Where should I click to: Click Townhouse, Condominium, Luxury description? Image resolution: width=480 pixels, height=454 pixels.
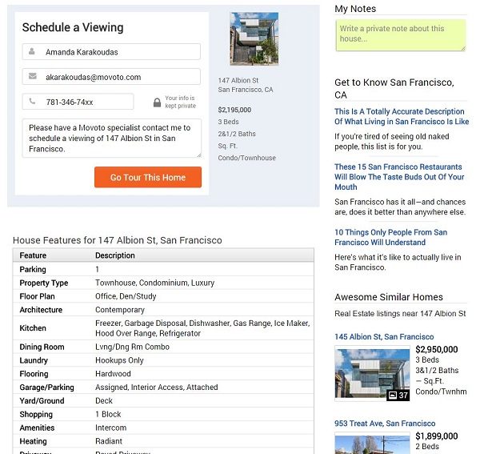click(x=155, y=283)
